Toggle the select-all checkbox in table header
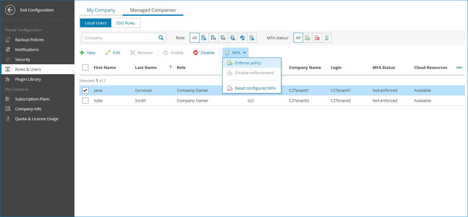Screen dimensions: 468x217 click(x=85, y=67)
